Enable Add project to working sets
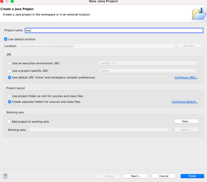 click(9, 122)
